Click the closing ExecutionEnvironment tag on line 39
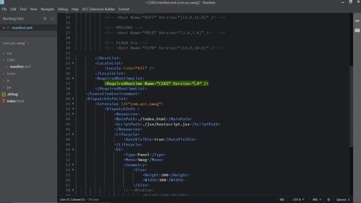The height and width of the screenshot is (203, 361). click(113, 94)
